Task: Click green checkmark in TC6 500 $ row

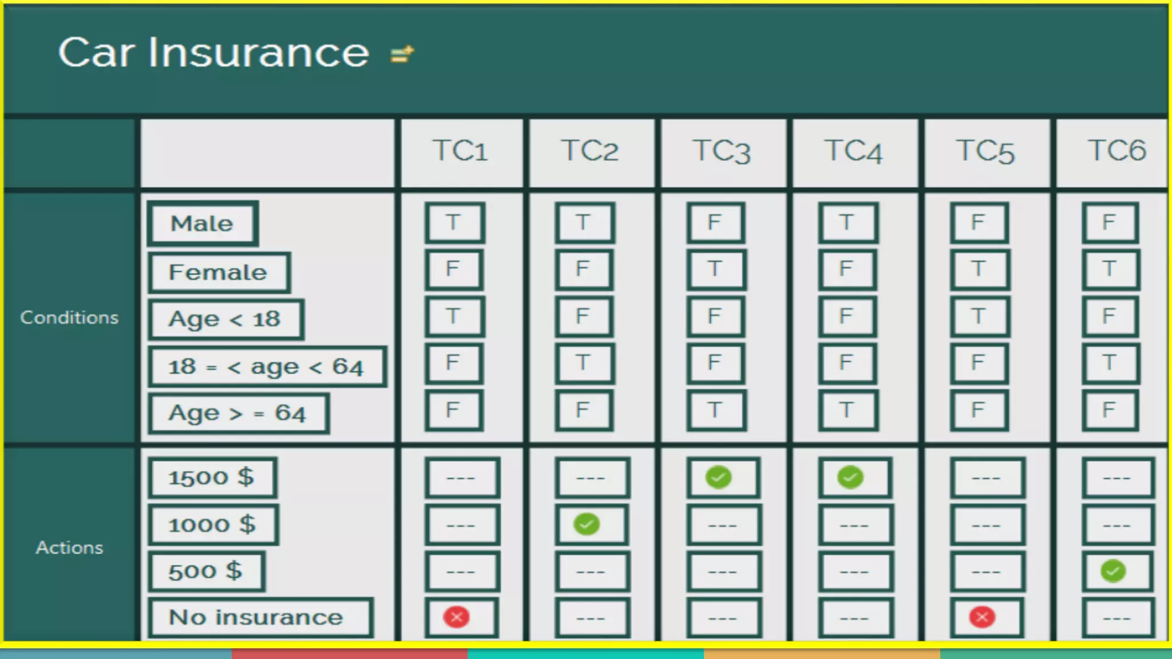Action: [x=1113, y=571]
